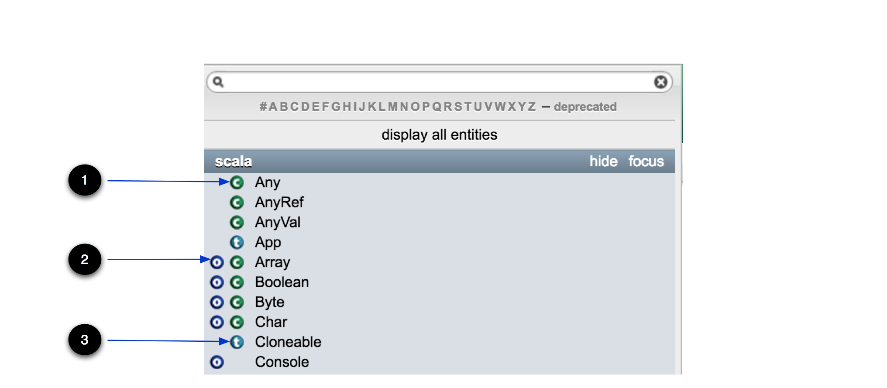The image size is (887, 388).
Task: Click the class icon beside Byte
Action: pyautogui.click(x=237, y=302)
